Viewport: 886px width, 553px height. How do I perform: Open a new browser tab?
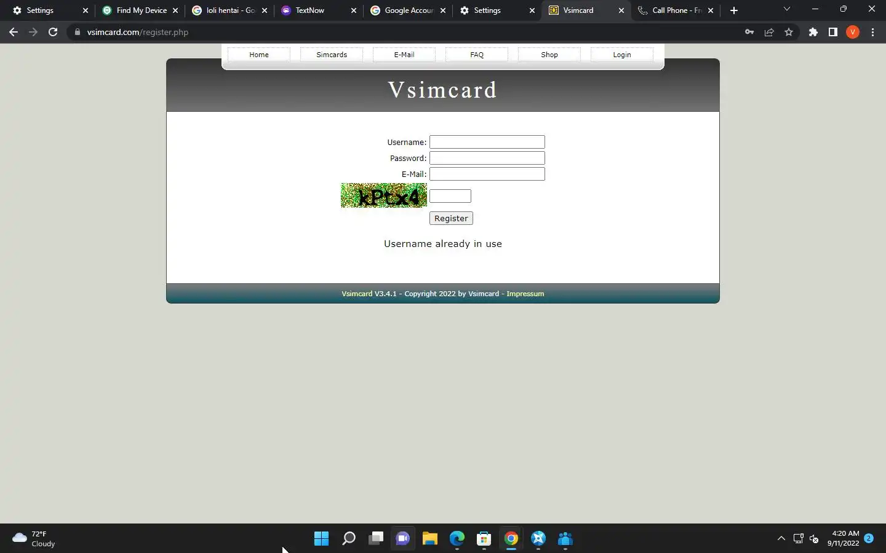(x=734, y=10)
